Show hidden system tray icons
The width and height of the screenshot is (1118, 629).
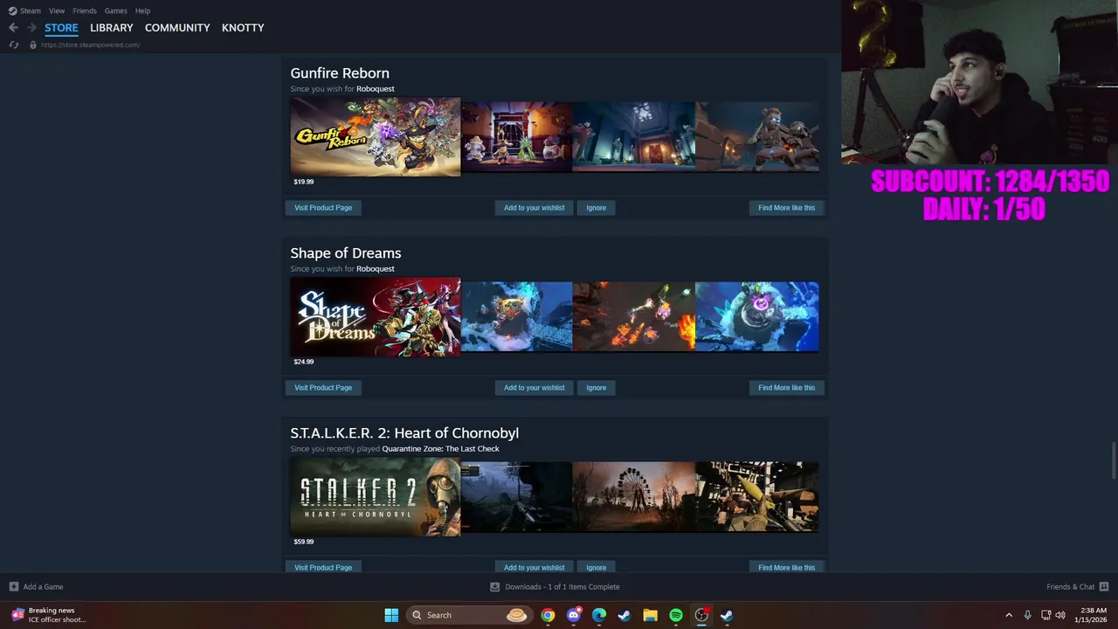(x=1009, y=615)
